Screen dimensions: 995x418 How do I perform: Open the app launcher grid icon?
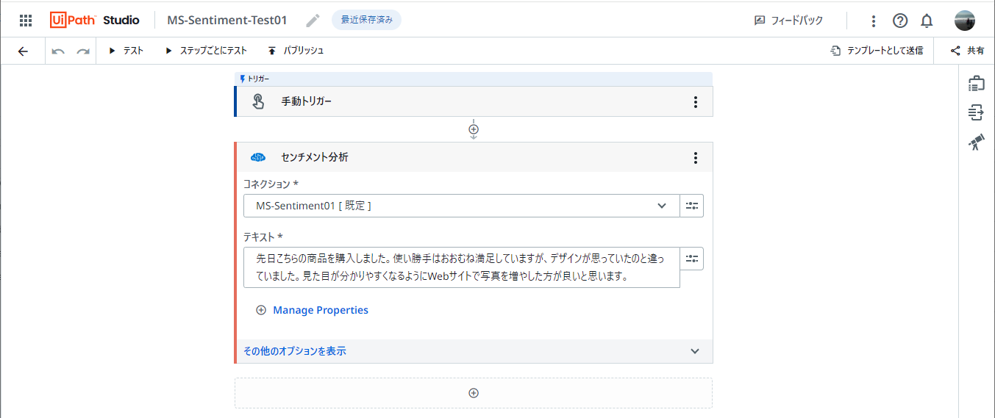25,21
